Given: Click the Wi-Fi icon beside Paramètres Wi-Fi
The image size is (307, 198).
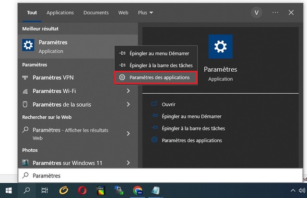Looking at the screenshot, I should coord(25,91).
